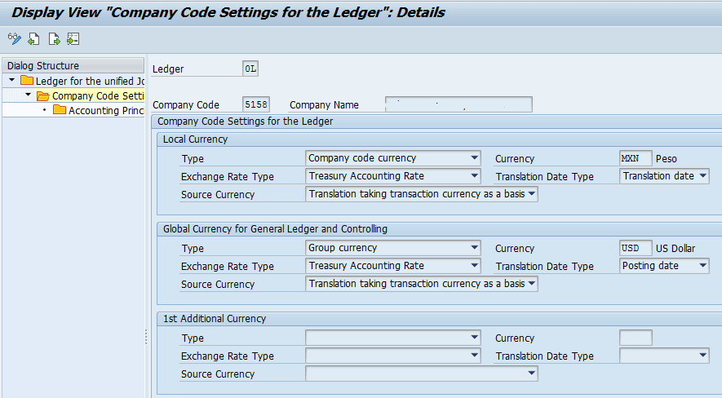Click the Company Code field showing 5158
This screenshot has height=398, width=722.
[256, 104]
